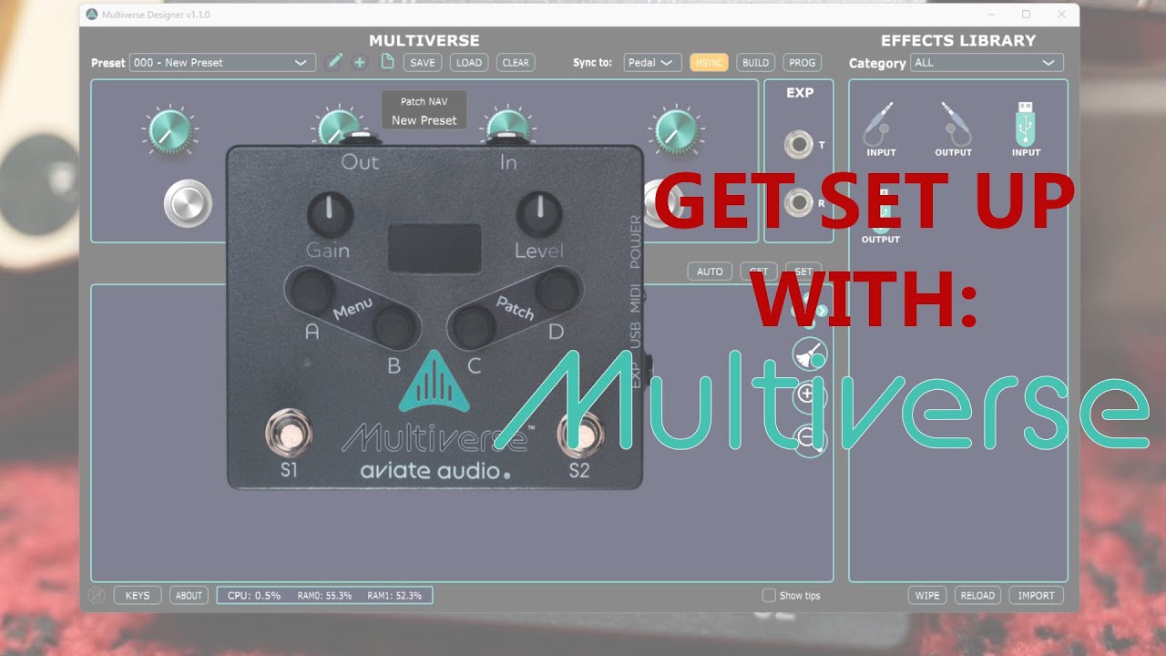Screen dimensions: 1166x656
Task: Click the EXP T jack
Action: click(x=799, y=144)
